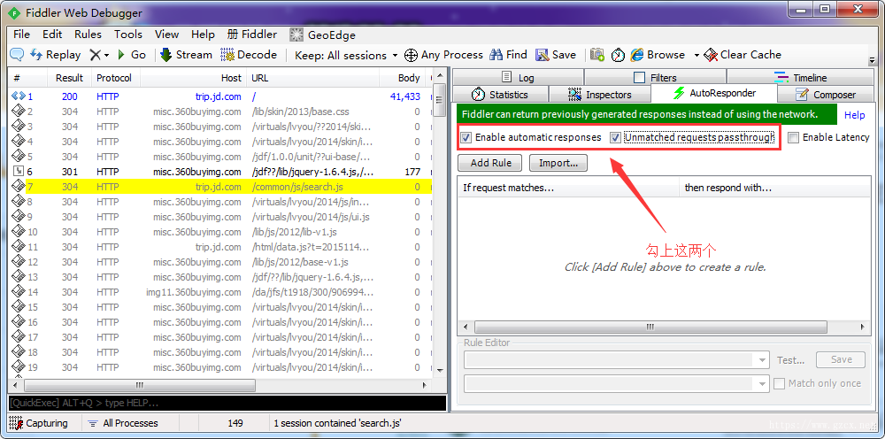The image size is (885, 439).
Task: Click Clear Cache in the toolbar
Action: [x=743, y=55]
